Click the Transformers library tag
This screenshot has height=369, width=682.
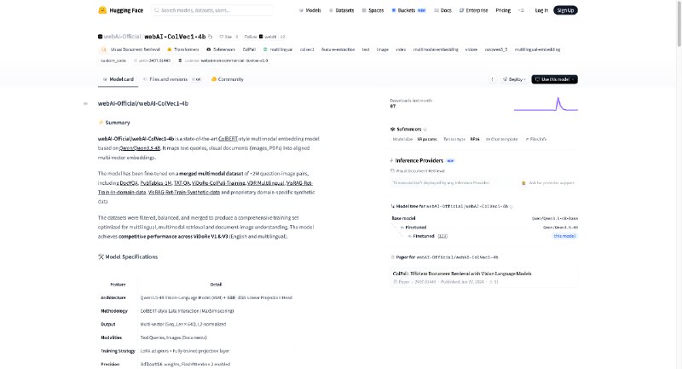coord(183,49)
